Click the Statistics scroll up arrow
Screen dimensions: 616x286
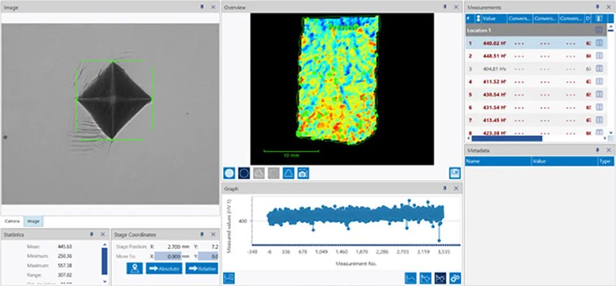[104, 244]
